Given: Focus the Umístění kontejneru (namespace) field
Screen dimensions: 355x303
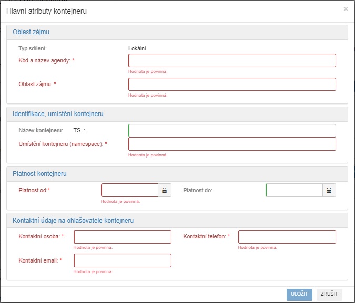Looking at the screenshot, I should point(232,144).
